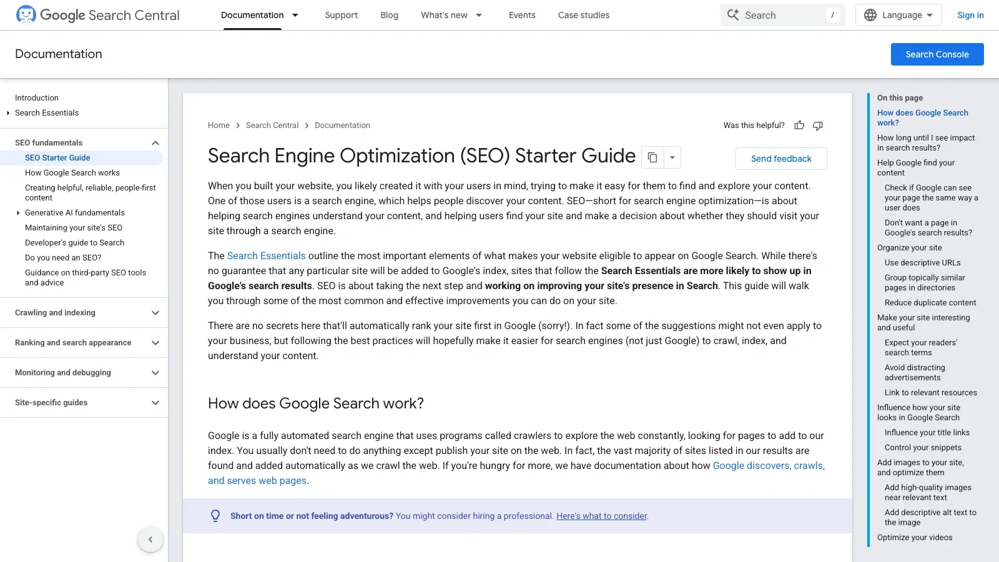Image resolution: width=999 pixels, height=562 pixels.
Task: Jump to Check if Google can see page
Action: pyautogui.click(x=931, y=198)
